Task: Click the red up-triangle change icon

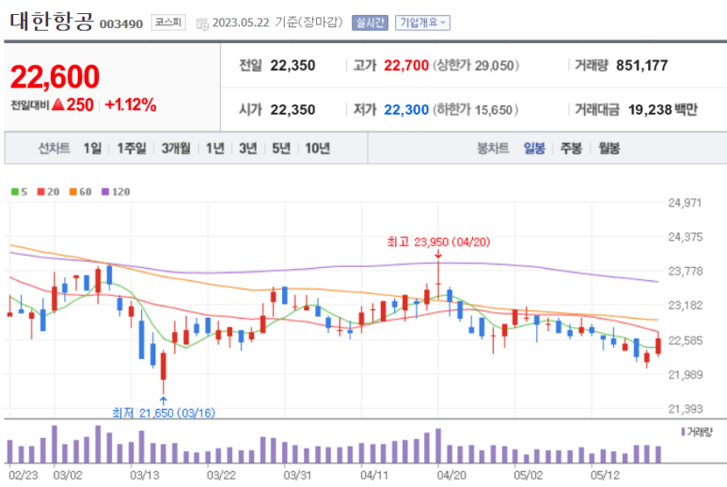Action: click(x=58, y=104)
